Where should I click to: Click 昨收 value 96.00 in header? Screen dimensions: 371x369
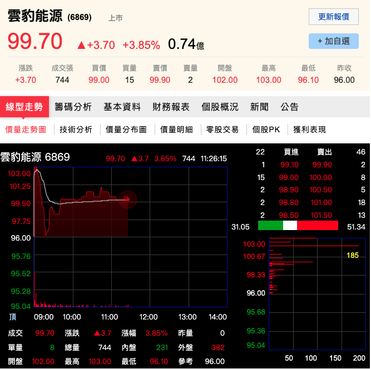(x=344, y=80)
